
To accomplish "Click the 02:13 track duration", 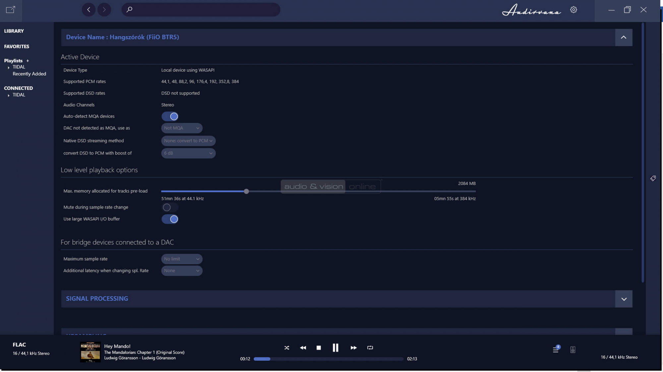I will 412,359.
